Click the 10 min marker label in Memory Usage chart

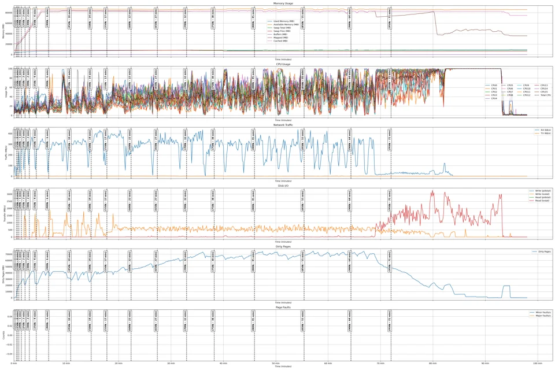coord(69,18)
